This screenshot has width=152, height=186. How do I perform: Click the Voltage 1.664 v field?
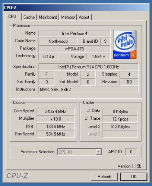tap(98, 57)
